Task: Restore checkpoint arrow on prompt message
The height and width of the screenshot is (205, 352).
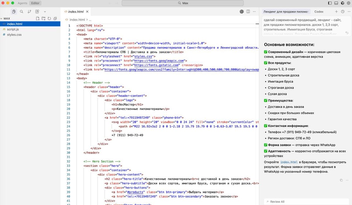Action: coord(347,33)
